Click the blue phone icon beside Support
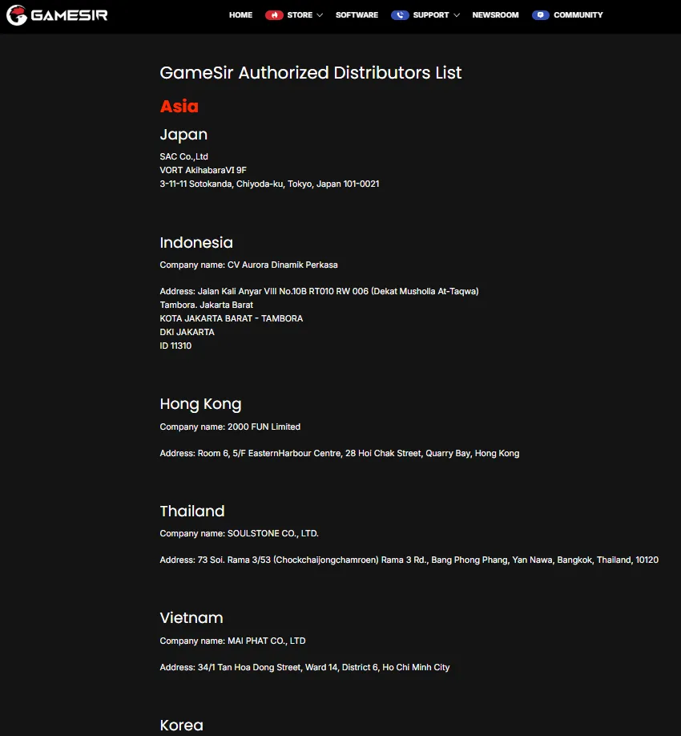 coord(400,15)
